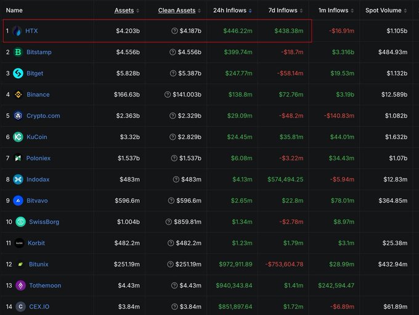Click the help icon beside Bitvavo clean assets
Image resolution: width=419 pixels, height=315 pixels.
(171, 201)
